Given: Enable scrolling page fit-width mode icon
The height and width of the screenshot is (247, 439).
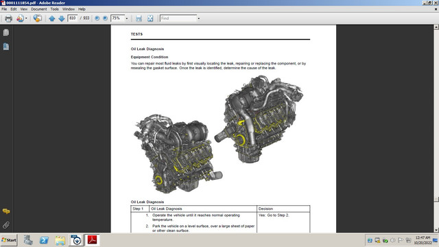Looking at the screenshot, I should [x=139, y=19].
